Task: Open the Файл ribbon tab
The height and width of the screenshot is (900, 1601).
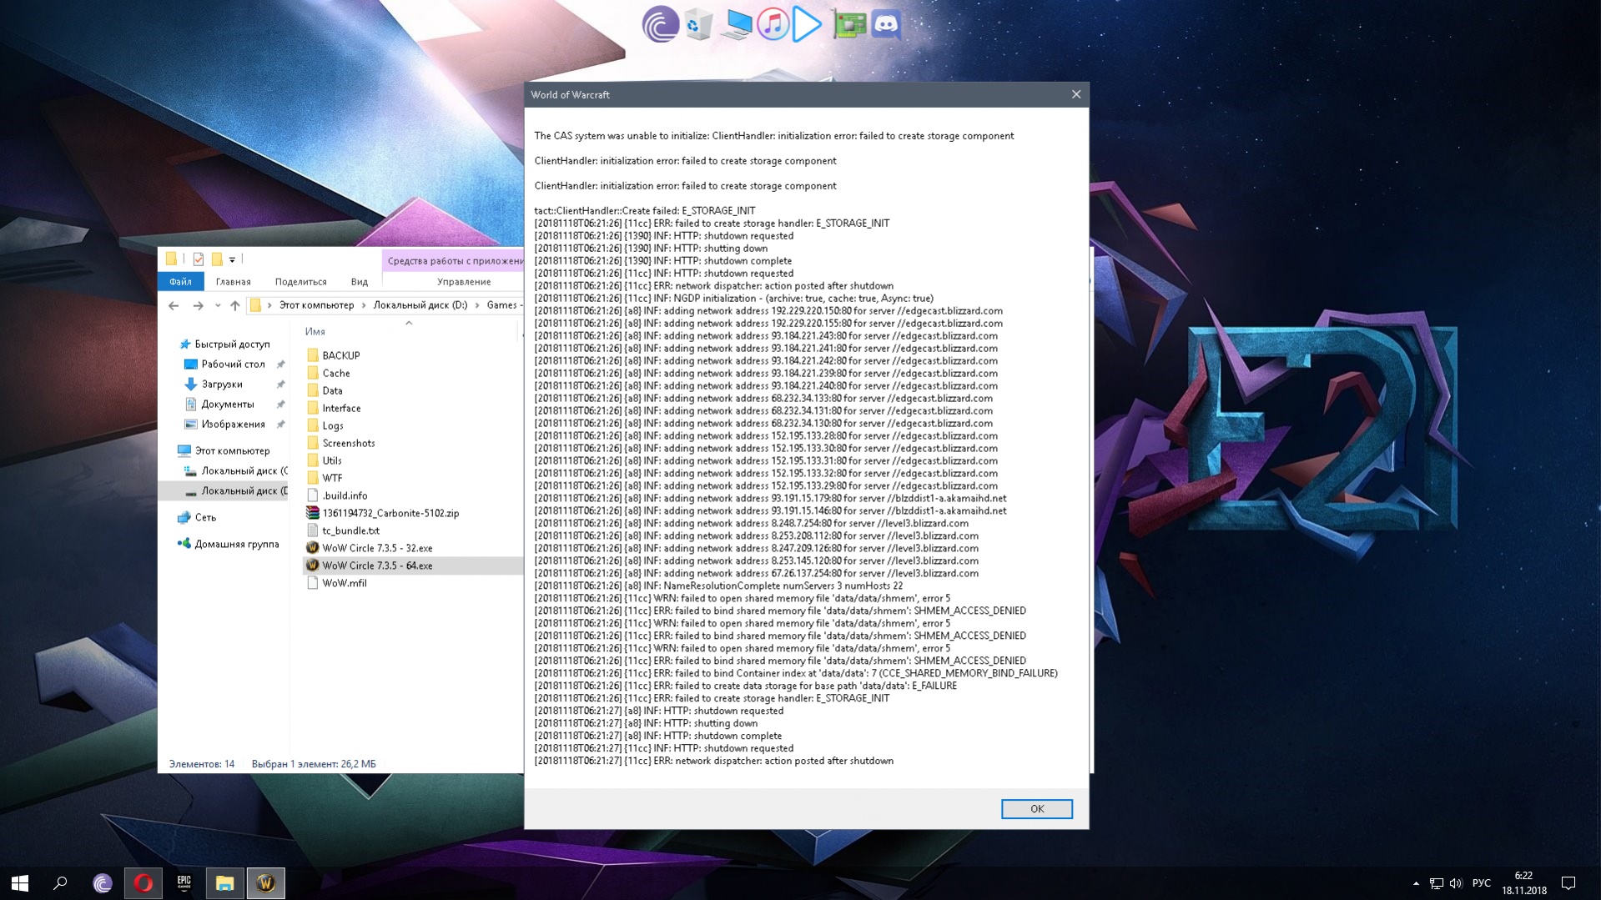Action: 180,282
